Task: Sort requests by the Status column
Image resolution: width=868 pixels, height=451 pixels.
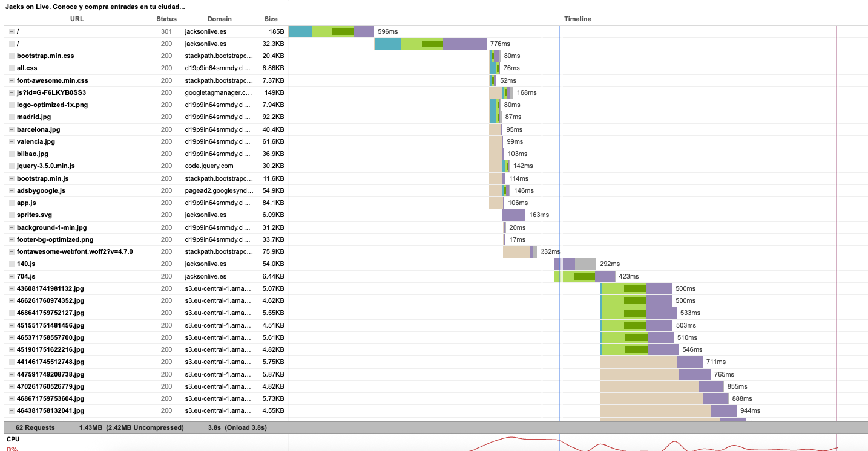Action: [x=166, y=19]
